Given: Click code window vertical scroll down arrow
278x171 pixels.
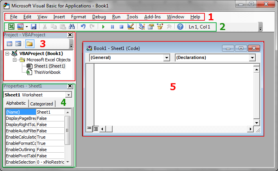Looking at the screenshot, I should tap(256, 123).
